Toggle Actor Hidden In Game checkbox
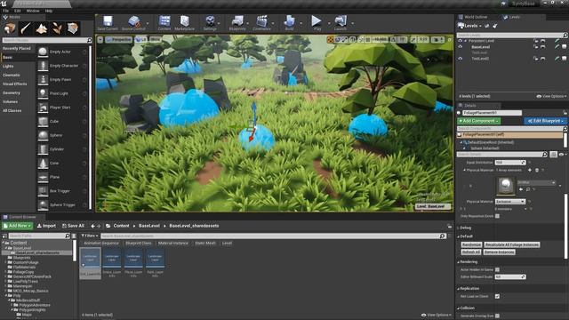The width and height of the screenshot is (569, 320). [497, 269]
